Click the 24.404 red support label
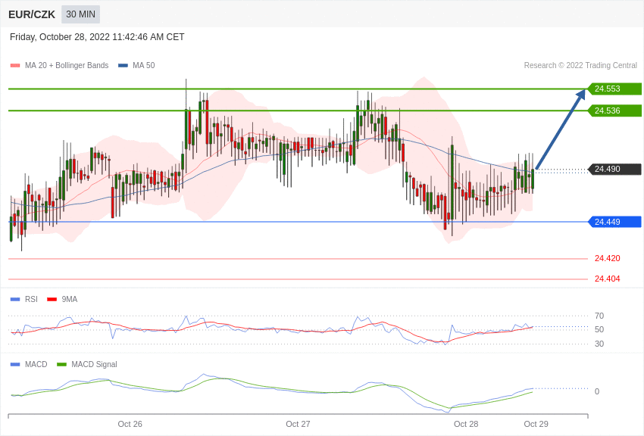The width and height of the screenshot is (644, 436). tap(608, 279)
